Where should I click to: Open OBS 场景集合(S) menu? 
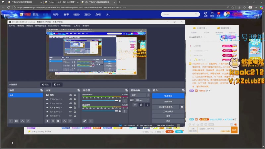point(66,26)
